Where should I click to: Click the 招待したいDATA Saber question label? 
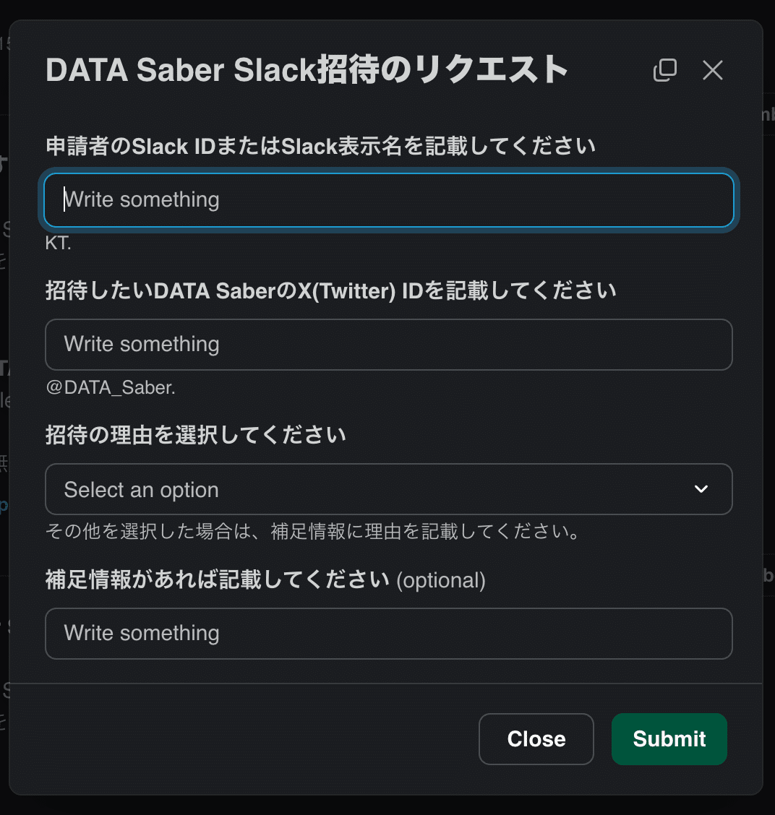pyautogui.click(x=330, y=290)
